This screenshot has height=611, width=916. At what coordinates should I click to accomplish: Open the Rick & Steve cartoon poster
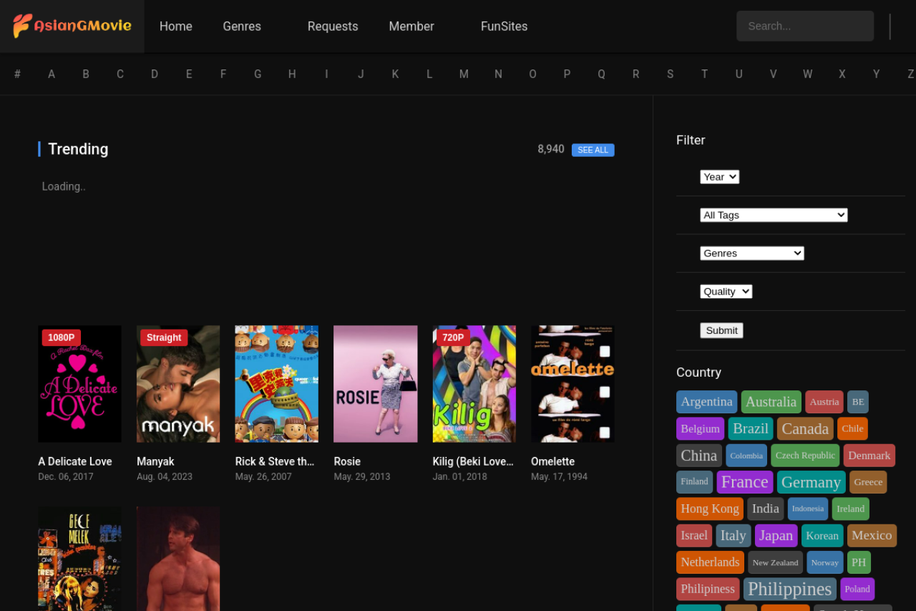pos(276,384)
